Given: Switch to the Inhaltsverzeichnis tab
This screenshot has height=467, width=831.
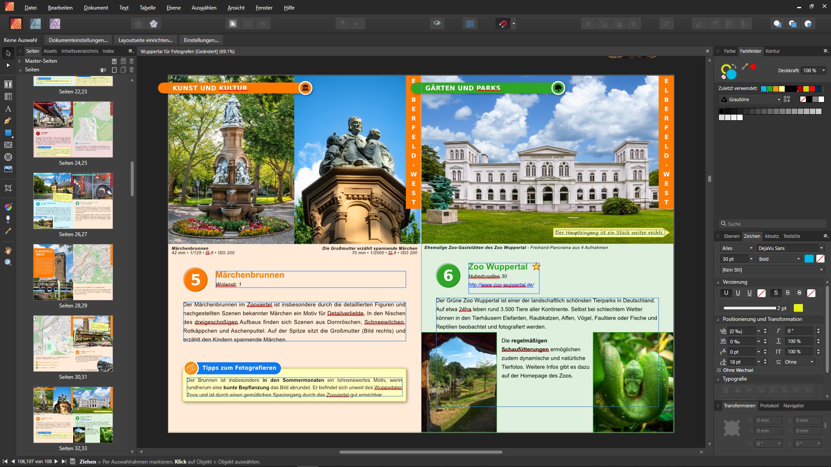Looking at the screenshot, I should click(80, 51).
